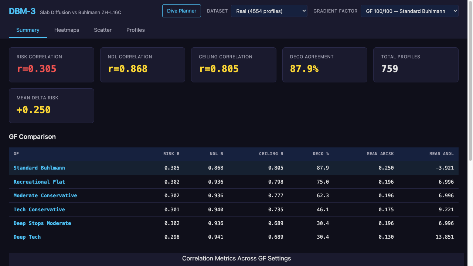Select Recreational Flat in GF table

[x=39, y=182]
